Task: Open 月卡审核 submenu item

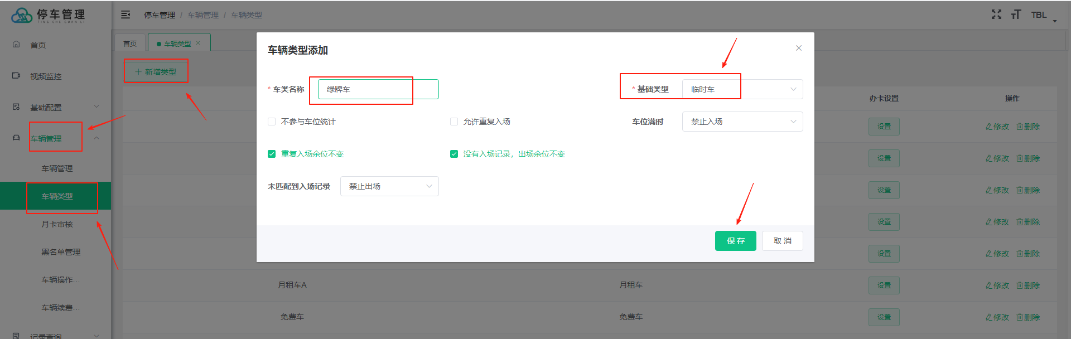Action: point(57,224)
